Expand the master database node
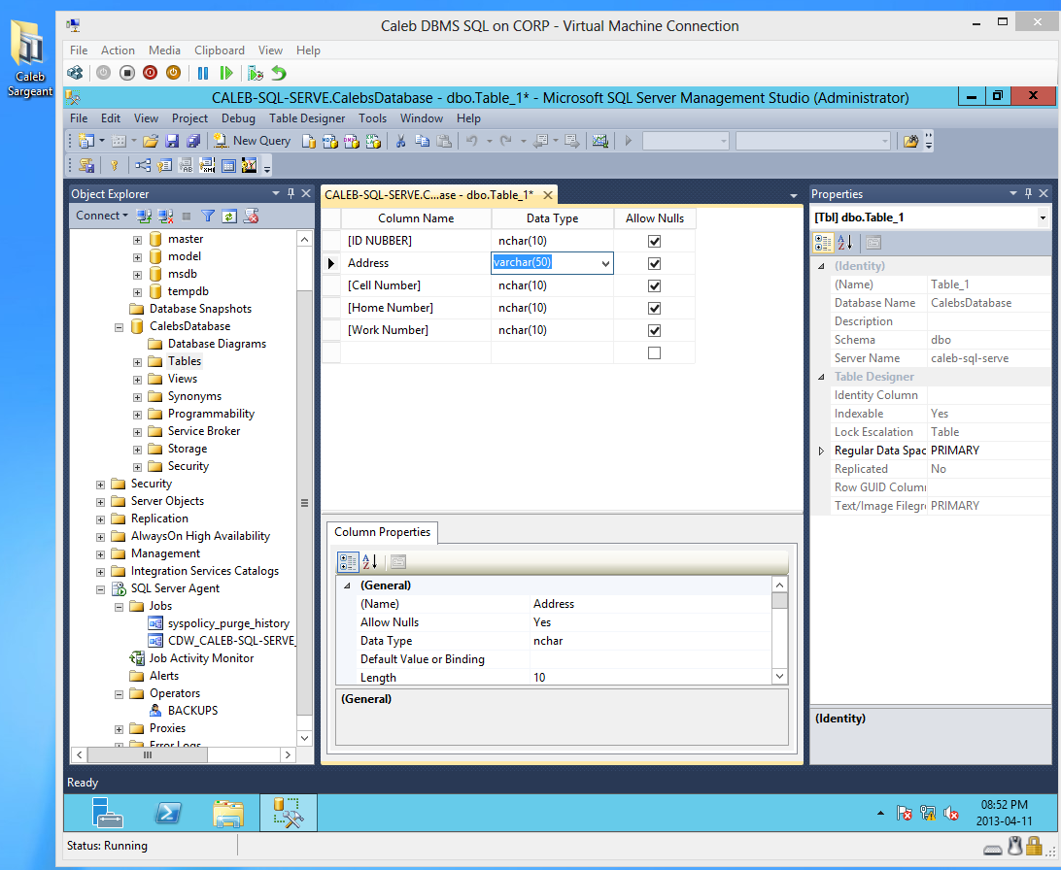This screenshot has width=1061, height=870. [137, 240]
